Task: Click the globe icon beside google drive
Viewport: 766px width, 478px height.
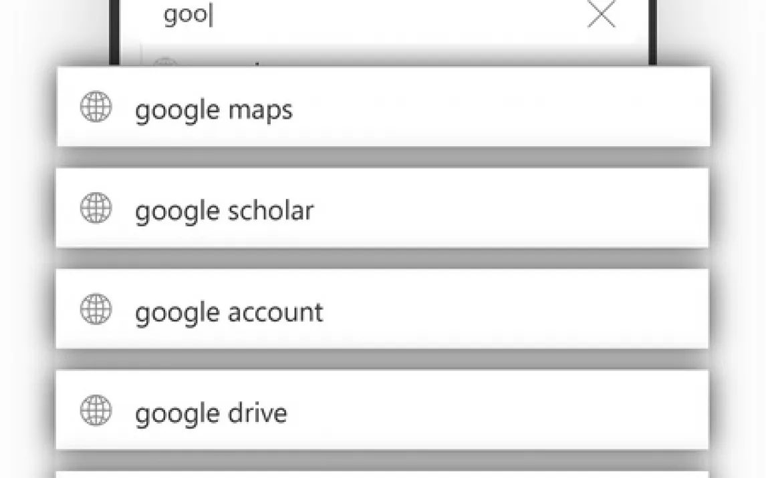Action: (96, 410)
